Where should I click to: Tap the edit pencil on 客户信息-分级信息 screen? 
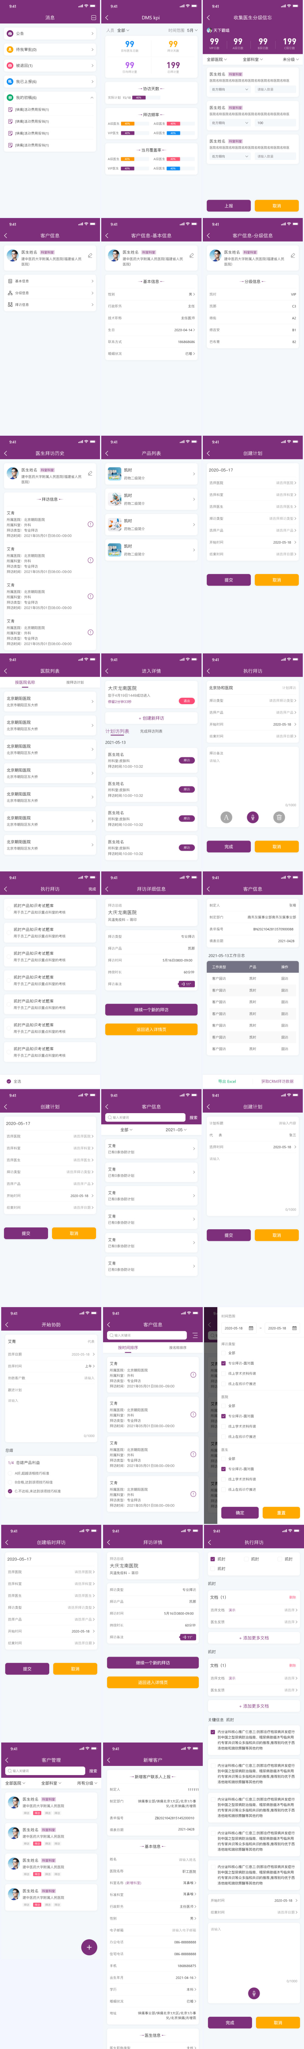[x=293, y=255]
